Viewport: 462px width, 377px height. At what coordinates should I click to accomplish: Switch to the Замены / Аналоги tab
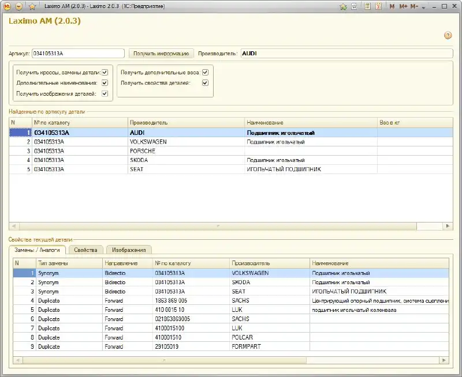coord(37,250)
